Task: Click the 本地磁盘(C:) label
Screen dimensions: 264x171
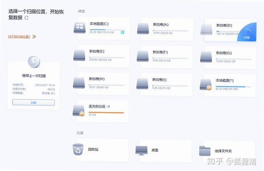Action: coord(99,24)
